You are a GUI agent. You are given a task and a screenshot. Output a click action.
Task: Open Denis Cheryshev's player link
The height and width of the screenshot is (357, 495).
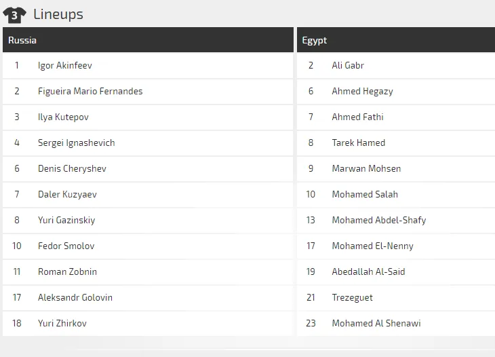72,169
